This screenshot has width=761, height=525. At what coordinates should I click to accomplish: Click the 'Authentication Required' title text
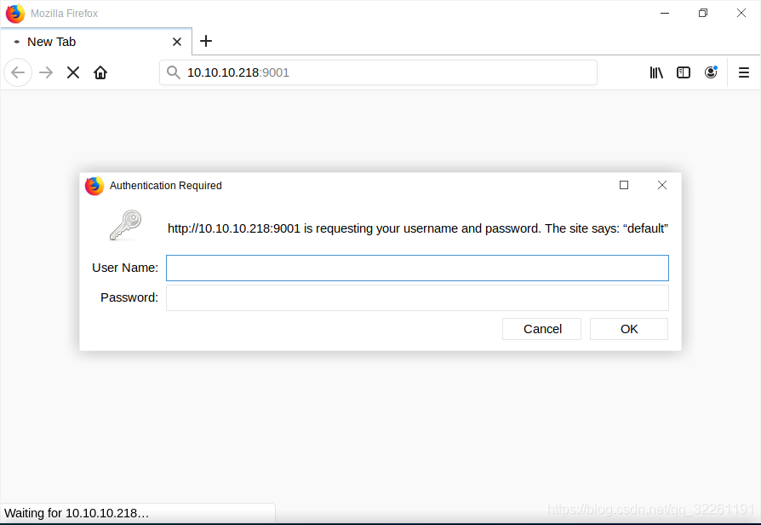click(x=165, y=186)
